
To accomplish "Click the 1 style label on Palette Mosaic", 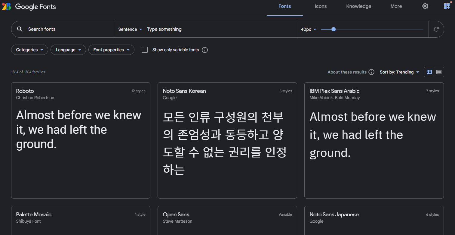I will 140,215.
